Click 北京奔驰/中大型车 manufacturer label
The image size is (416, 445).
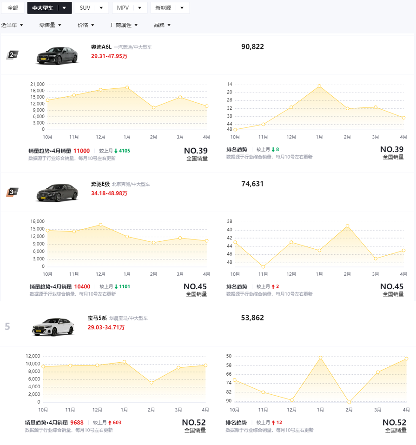click(x=131, y=184)
